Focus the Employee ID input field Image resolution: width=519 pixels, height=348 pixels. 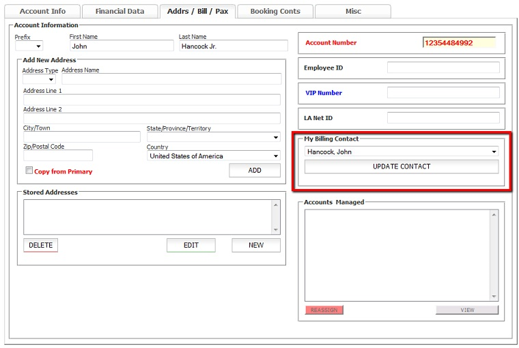(444, 68)
